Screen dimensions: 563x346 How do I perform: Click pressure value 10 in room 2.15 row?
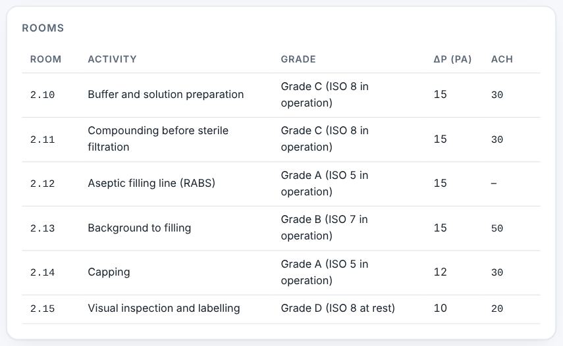tap(441, 309)
